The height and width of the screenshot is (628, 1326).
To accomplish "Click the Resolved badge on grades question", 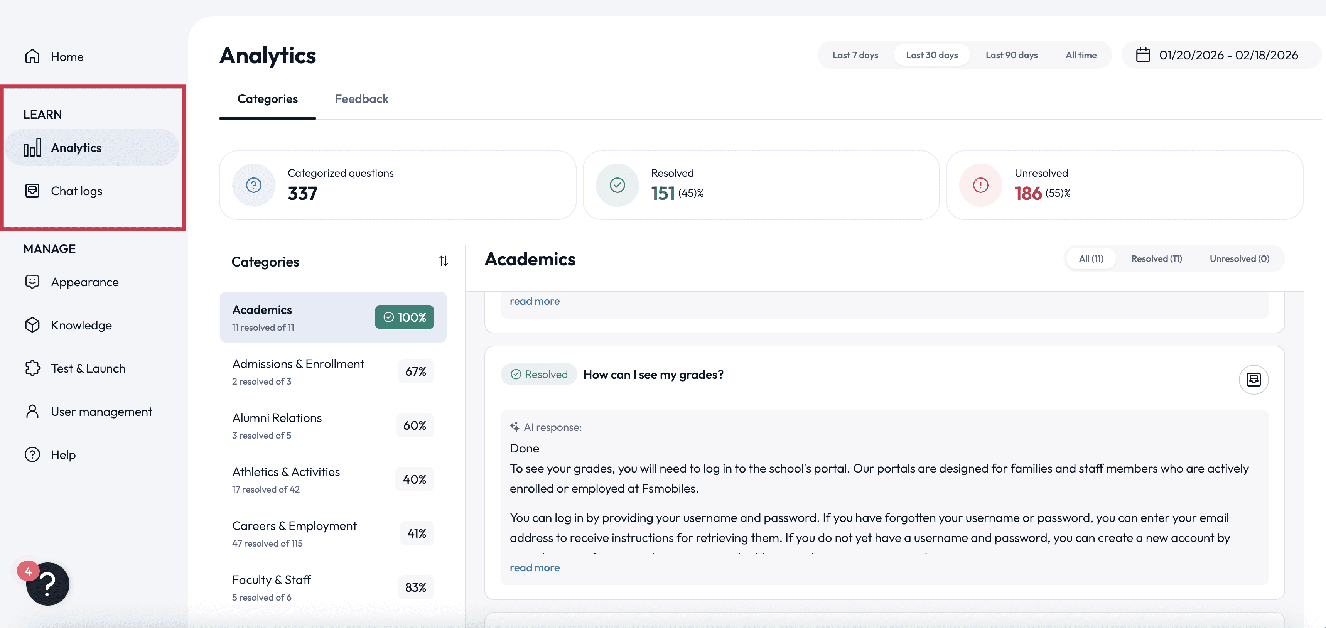I will tap(538, 374).
